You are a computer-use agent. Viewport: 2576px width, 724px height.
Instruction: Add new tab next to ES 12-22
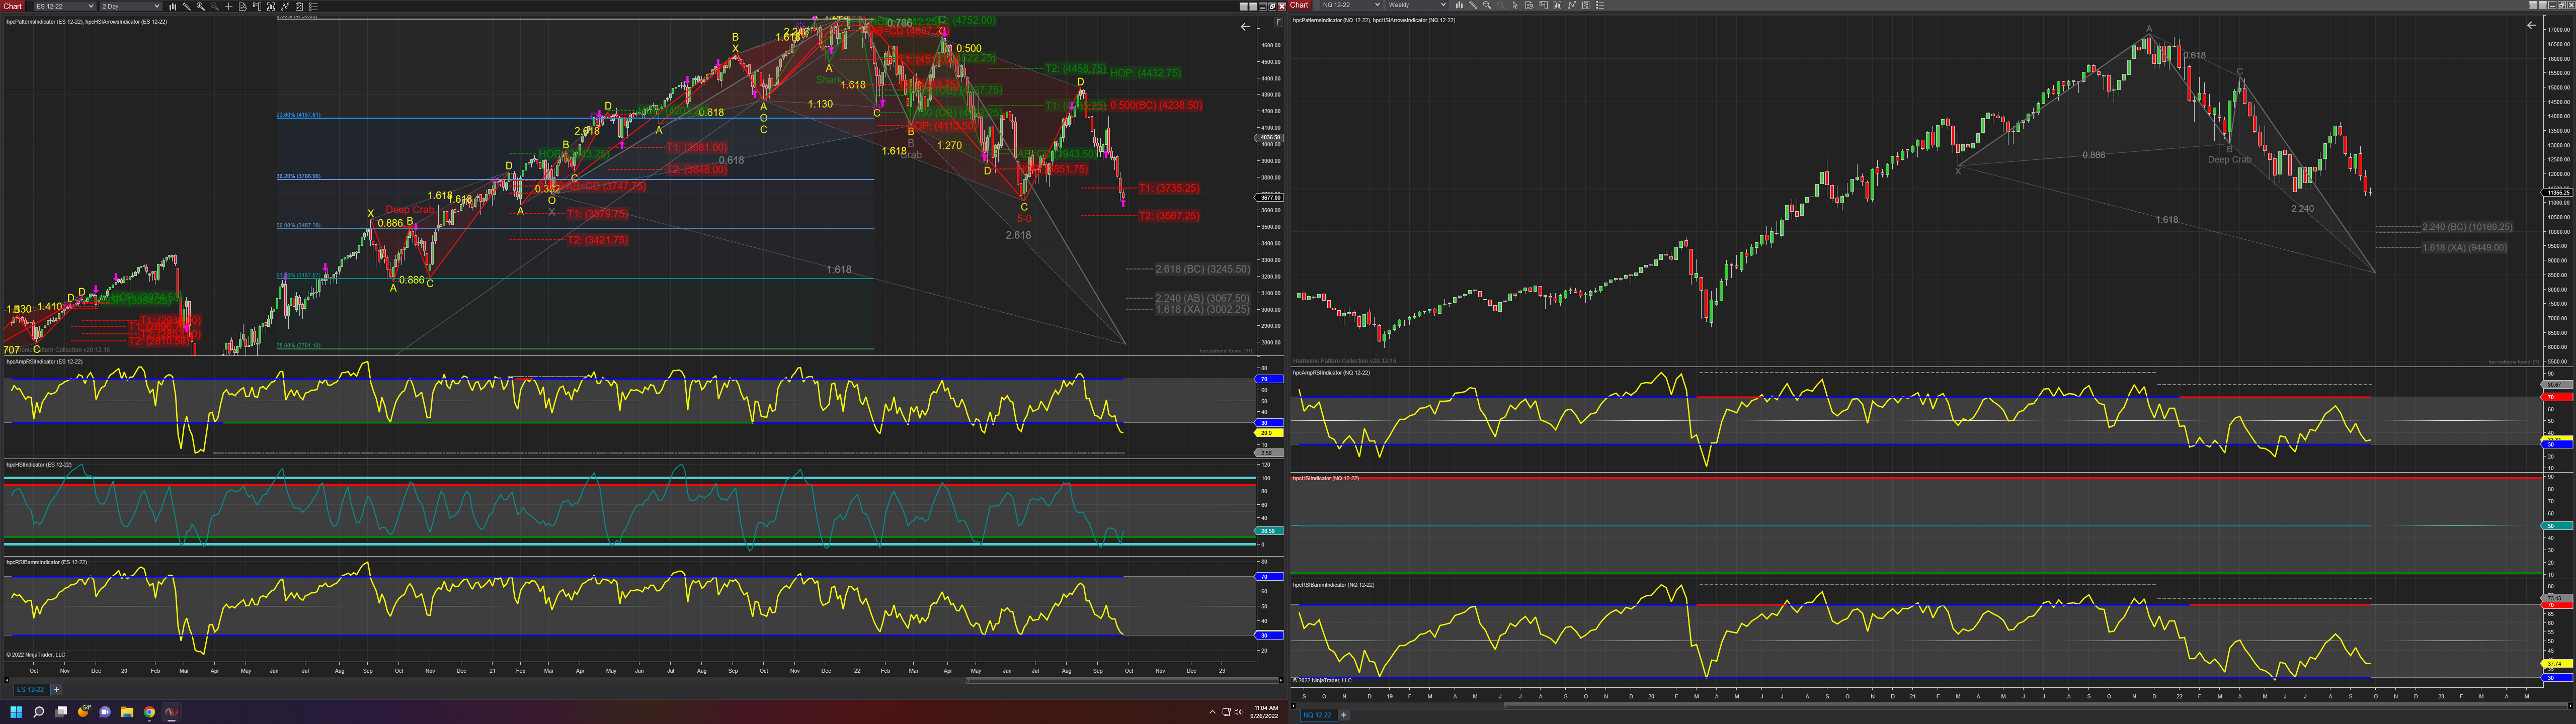(56, 689)
